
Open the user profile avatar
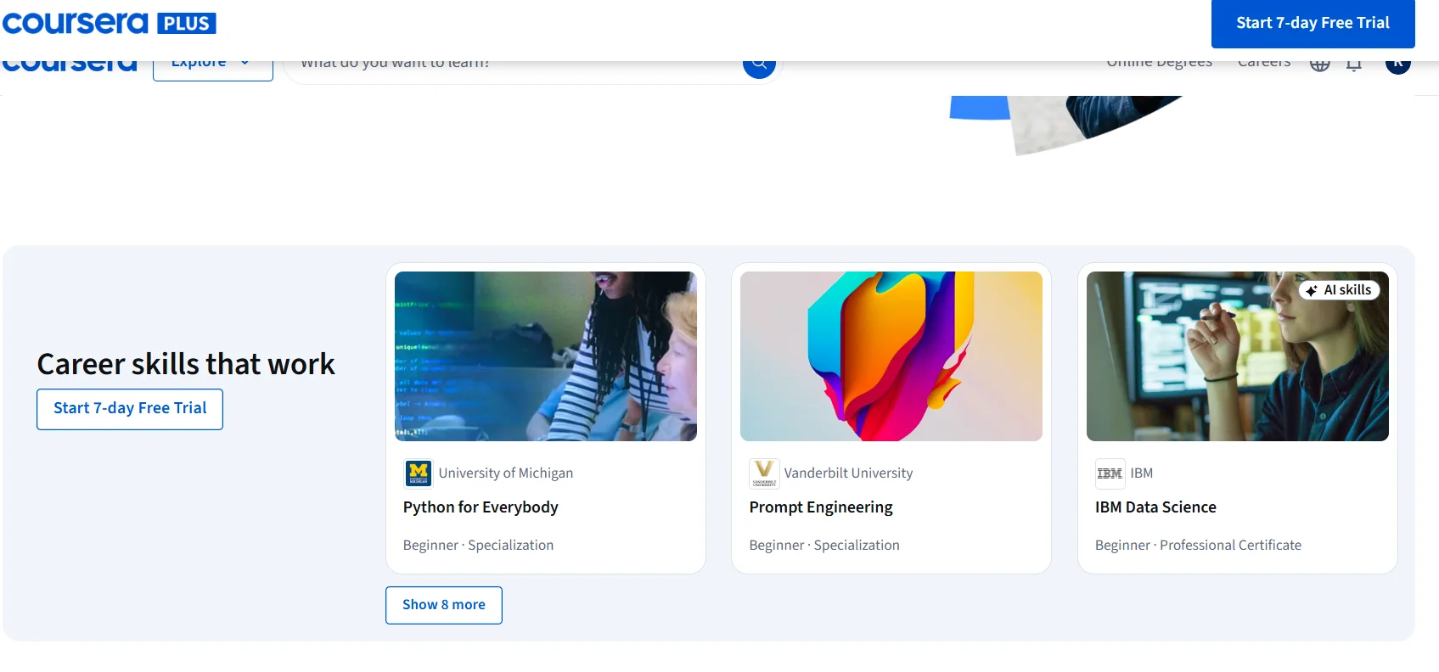1397,67
